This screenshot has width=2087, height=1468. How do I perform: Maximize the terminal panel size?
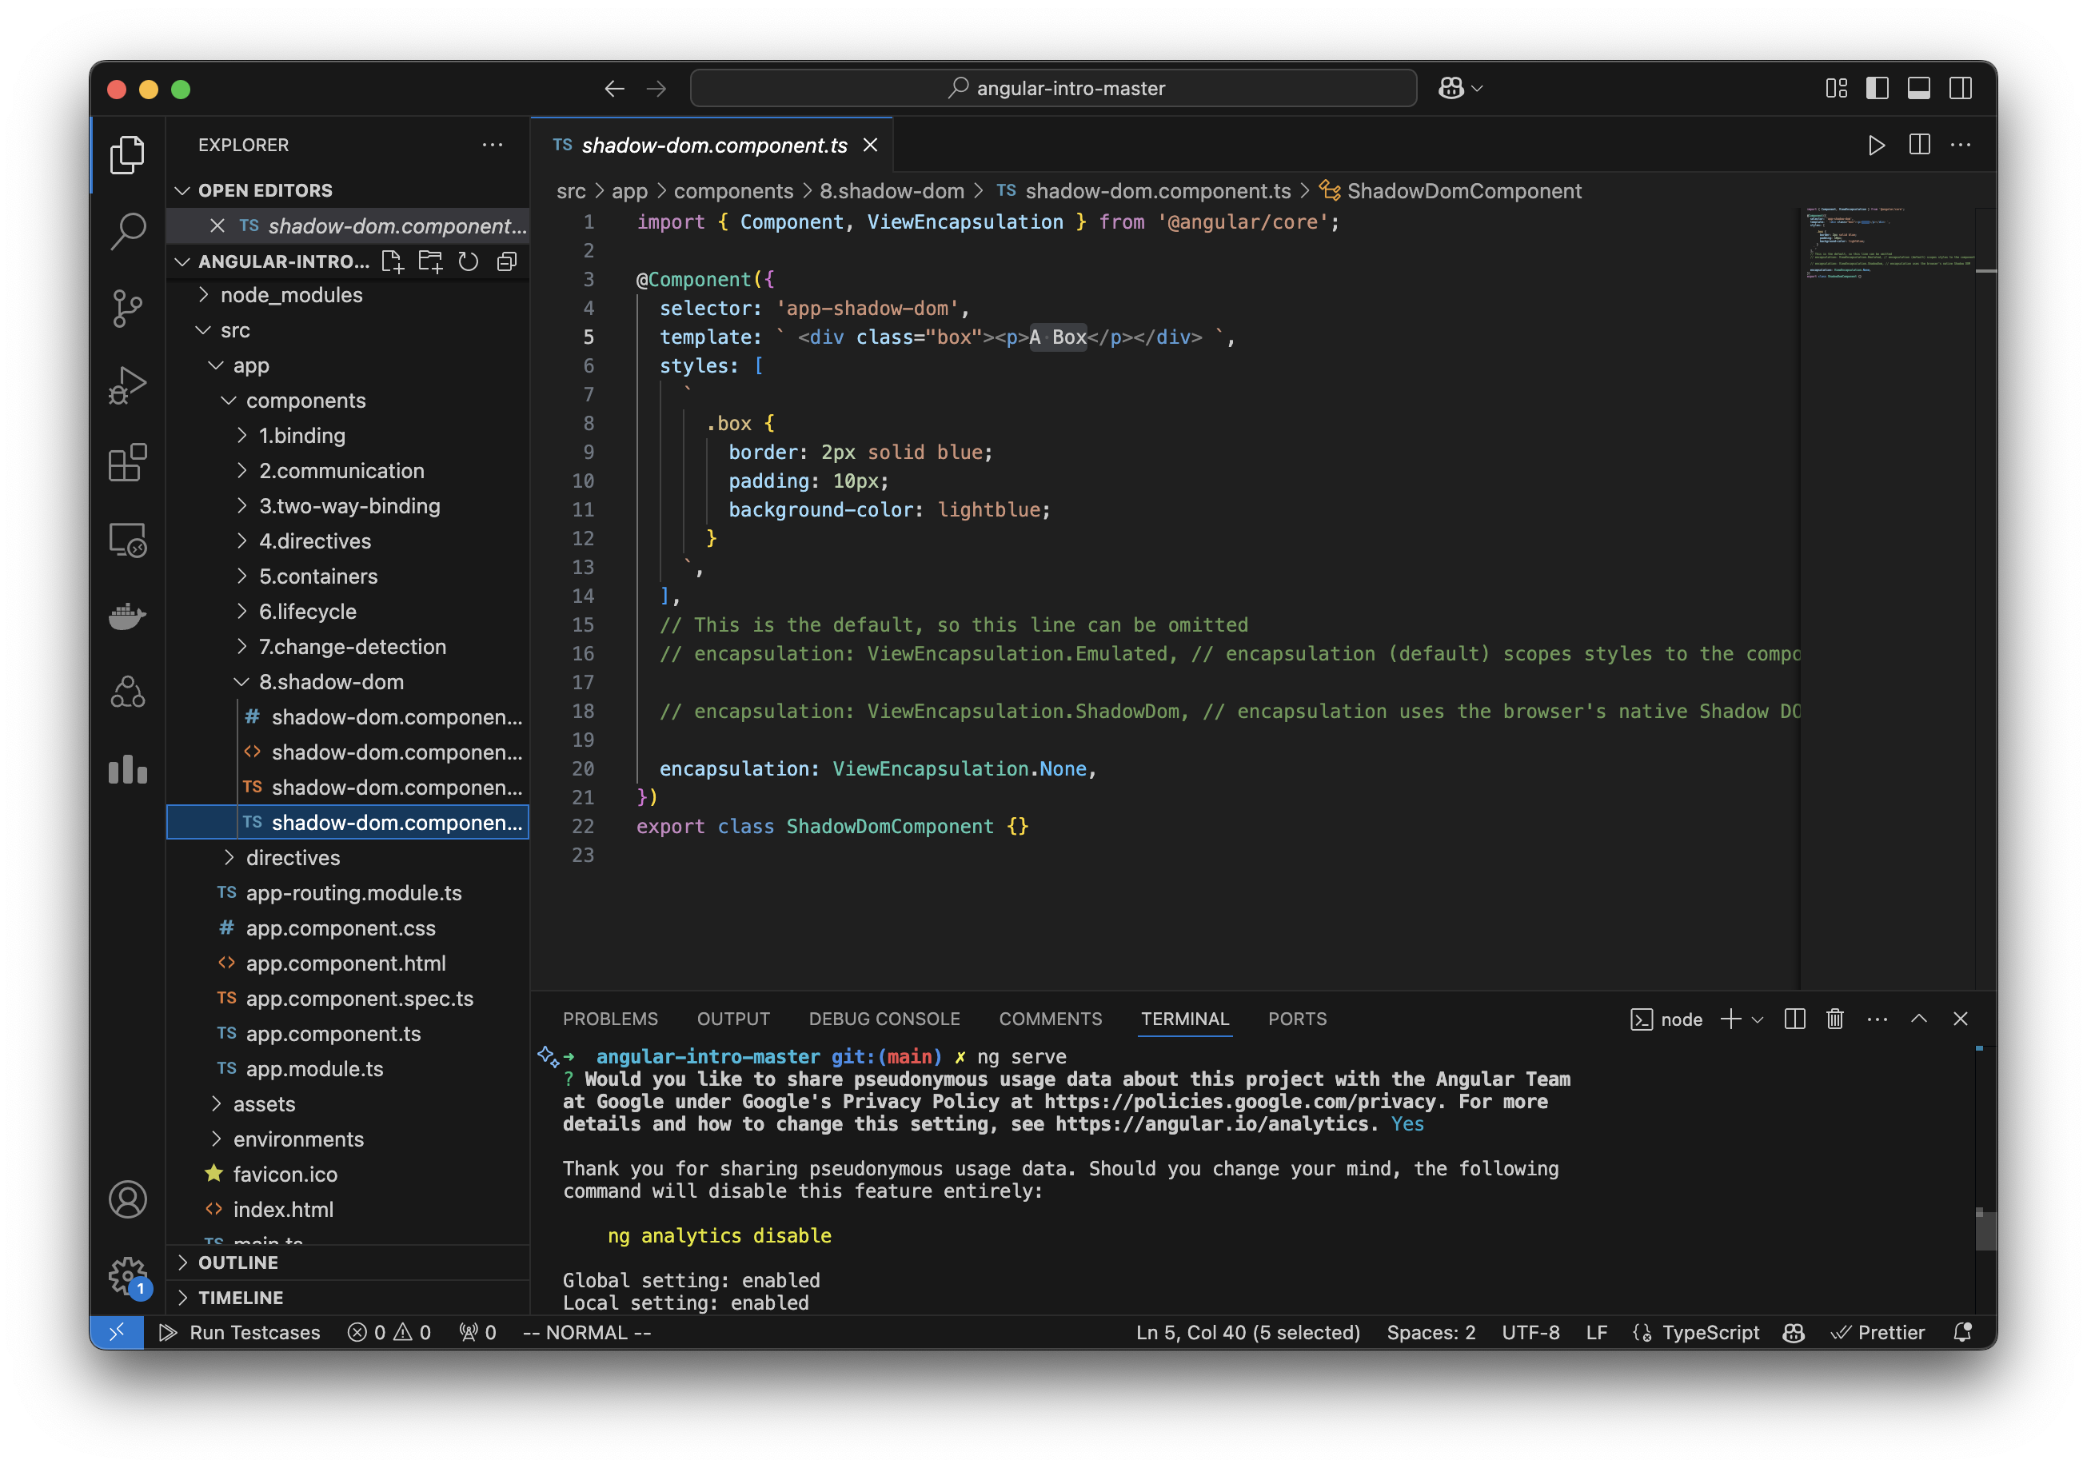click(1919, 1019)
